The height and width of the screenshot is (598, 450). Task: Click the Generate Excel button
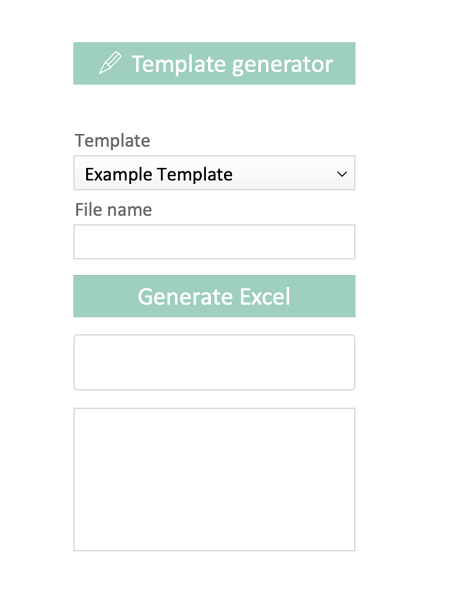(x=214, y=296)
